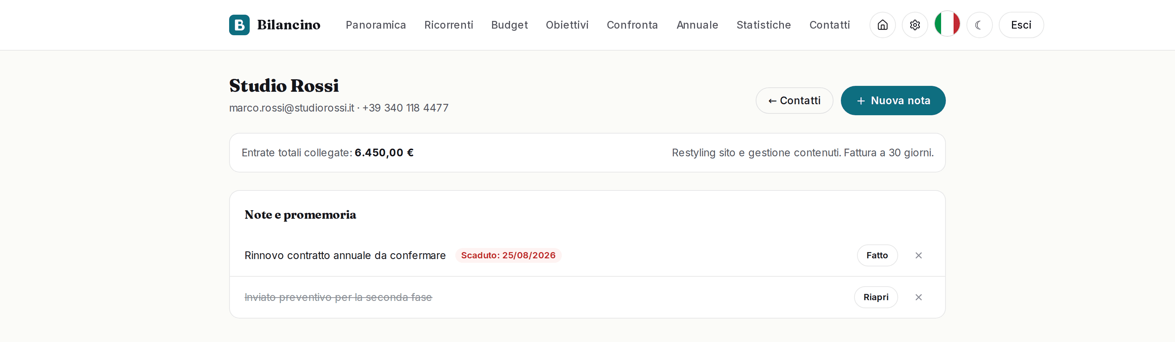The image size is (1175, 342).
Task: Reopen the Inviato preventivo note with Riapri
Action: [875, 297]
